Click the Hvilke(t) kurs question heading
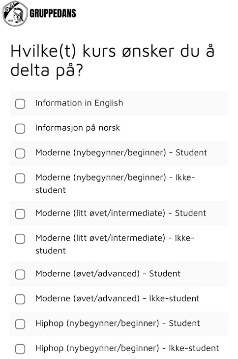The width and height of the screenshot is (238, 359). click(113, 61)
